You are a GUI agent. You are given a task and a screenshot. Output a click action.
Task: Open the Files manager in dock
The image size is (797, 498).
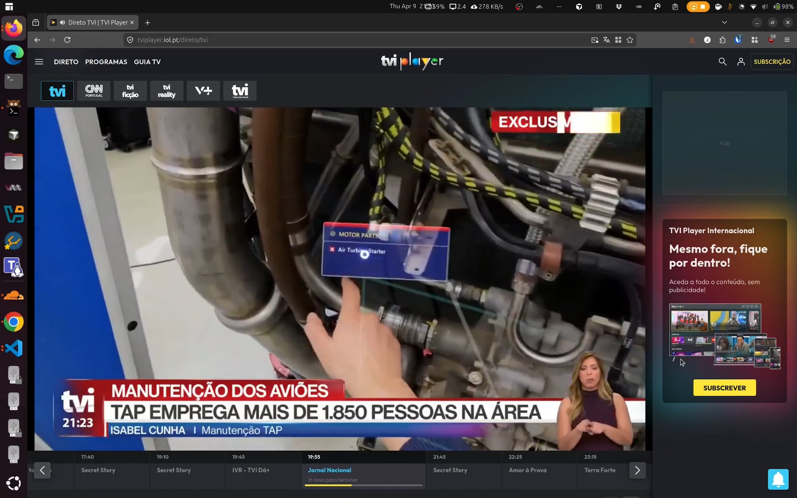[14, 161]
